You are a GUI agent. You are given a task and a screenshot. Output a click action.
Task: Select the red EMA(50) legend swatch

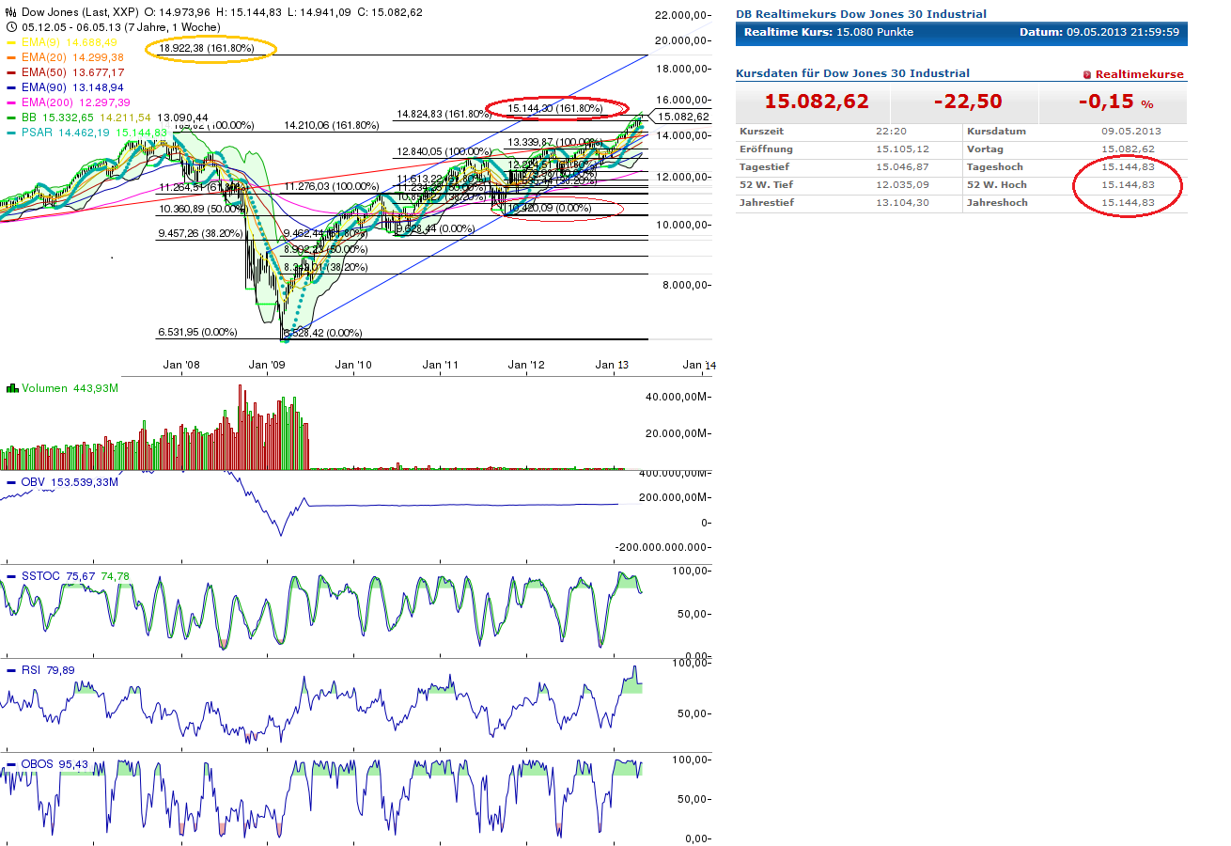point(12,72)
